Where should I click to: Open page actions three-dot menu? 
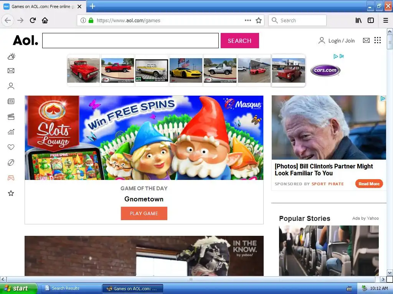(x=248, y=20)
